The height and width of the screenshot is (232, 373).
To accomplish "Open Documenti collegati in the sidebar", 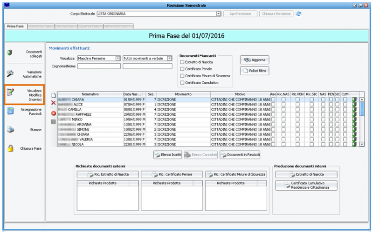I will click(24, 54).
